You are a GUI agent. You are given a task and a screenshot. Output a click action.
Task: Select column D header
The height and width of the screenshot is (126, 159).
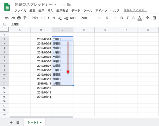[84, 30]
